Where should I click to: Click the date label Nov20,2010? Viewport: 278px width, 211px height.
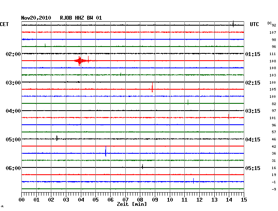[36, 18]
